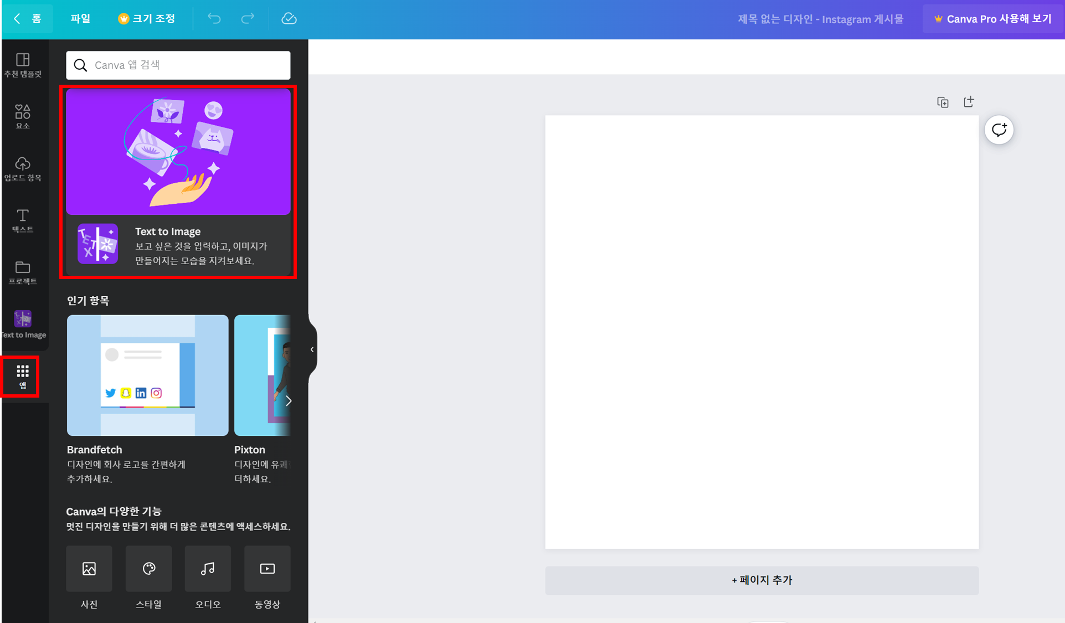Open 추천 템플릿 sidebar tab
Viewport: 1065px width, 623px height.
[x=23, y=65]
